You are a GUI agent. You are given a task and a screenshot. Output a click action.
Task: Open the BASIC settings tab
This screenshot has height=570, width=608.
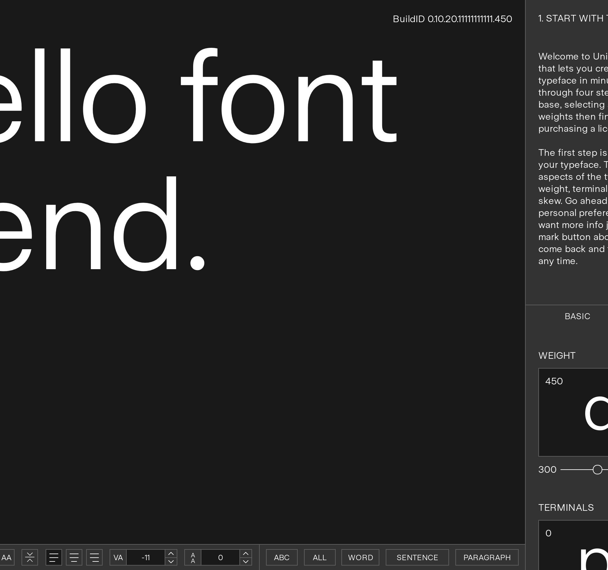click(x=577, y=316)
